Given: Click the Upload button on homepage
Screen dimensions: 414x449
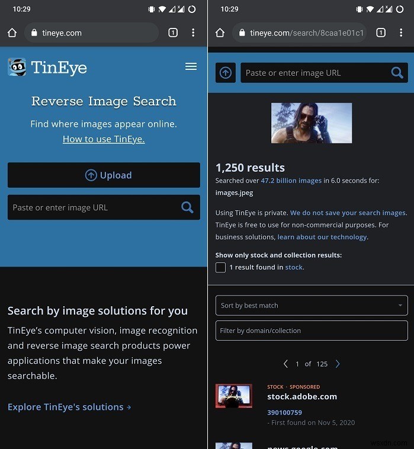Looking at the screenshot, I should (x=104, y=175).
